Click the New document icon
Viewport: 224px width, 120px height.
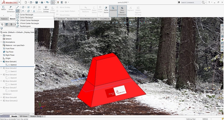point(26,2)
